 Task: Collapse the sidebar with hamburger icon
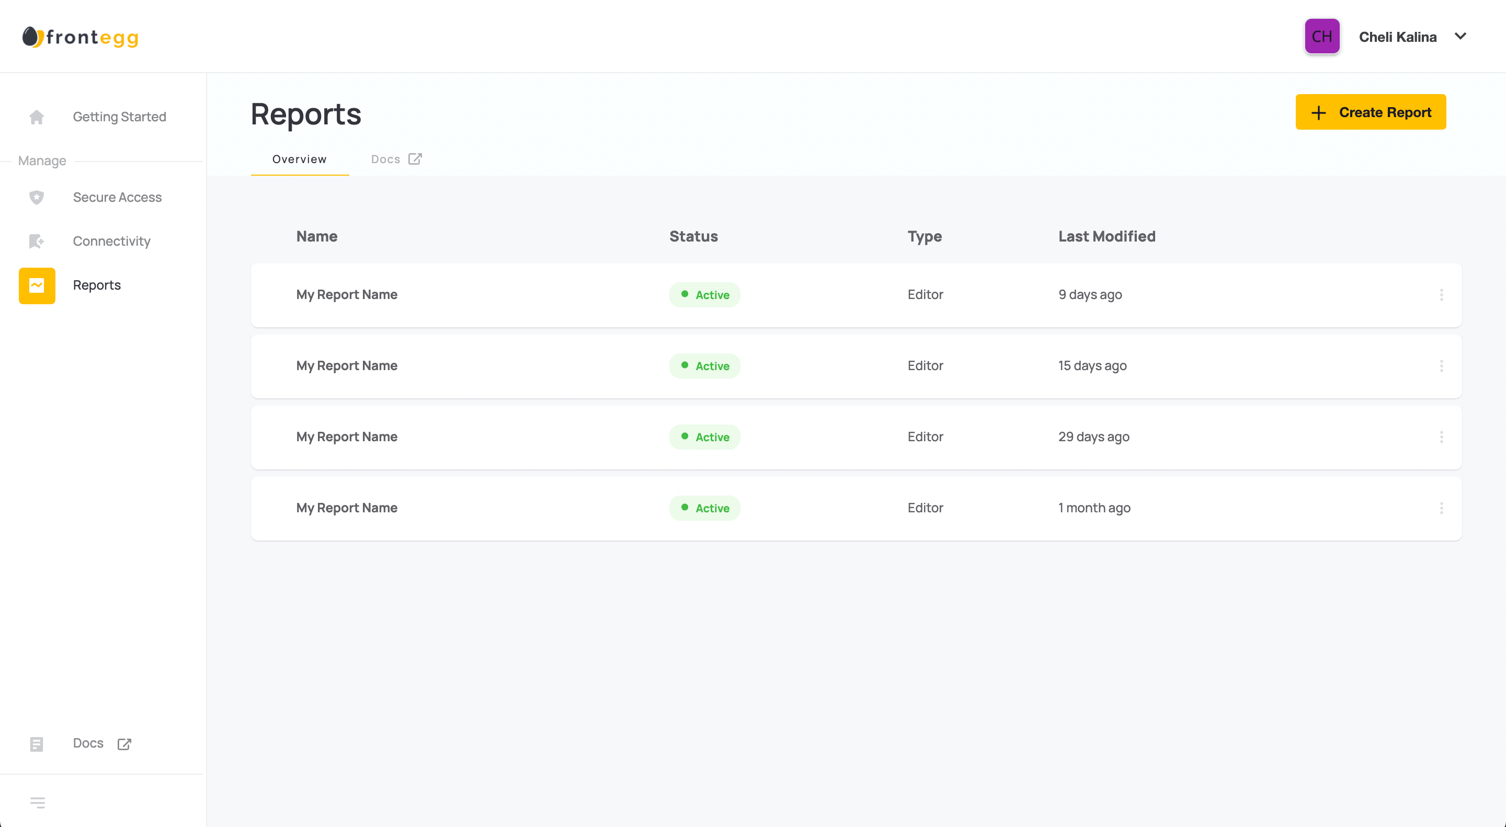38,802
